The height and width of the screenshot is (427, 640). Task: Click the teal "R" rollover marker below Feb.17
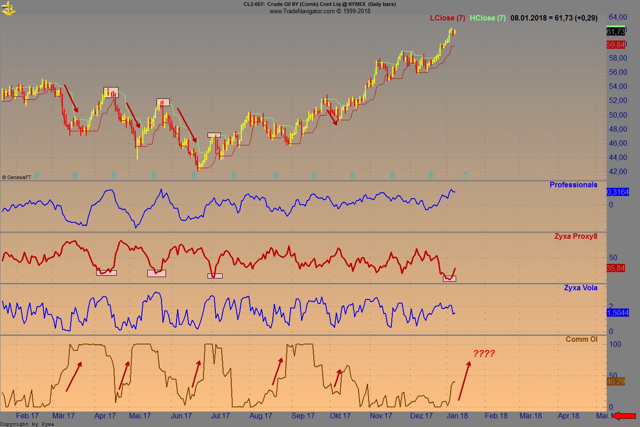36,175
